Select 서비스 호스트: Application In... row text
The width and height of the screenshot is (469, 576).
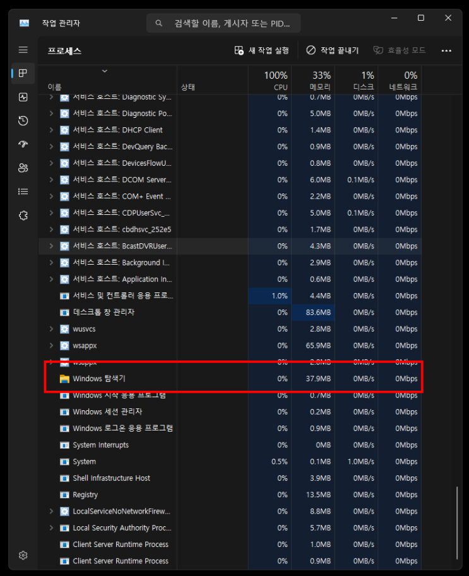(122, 279)
